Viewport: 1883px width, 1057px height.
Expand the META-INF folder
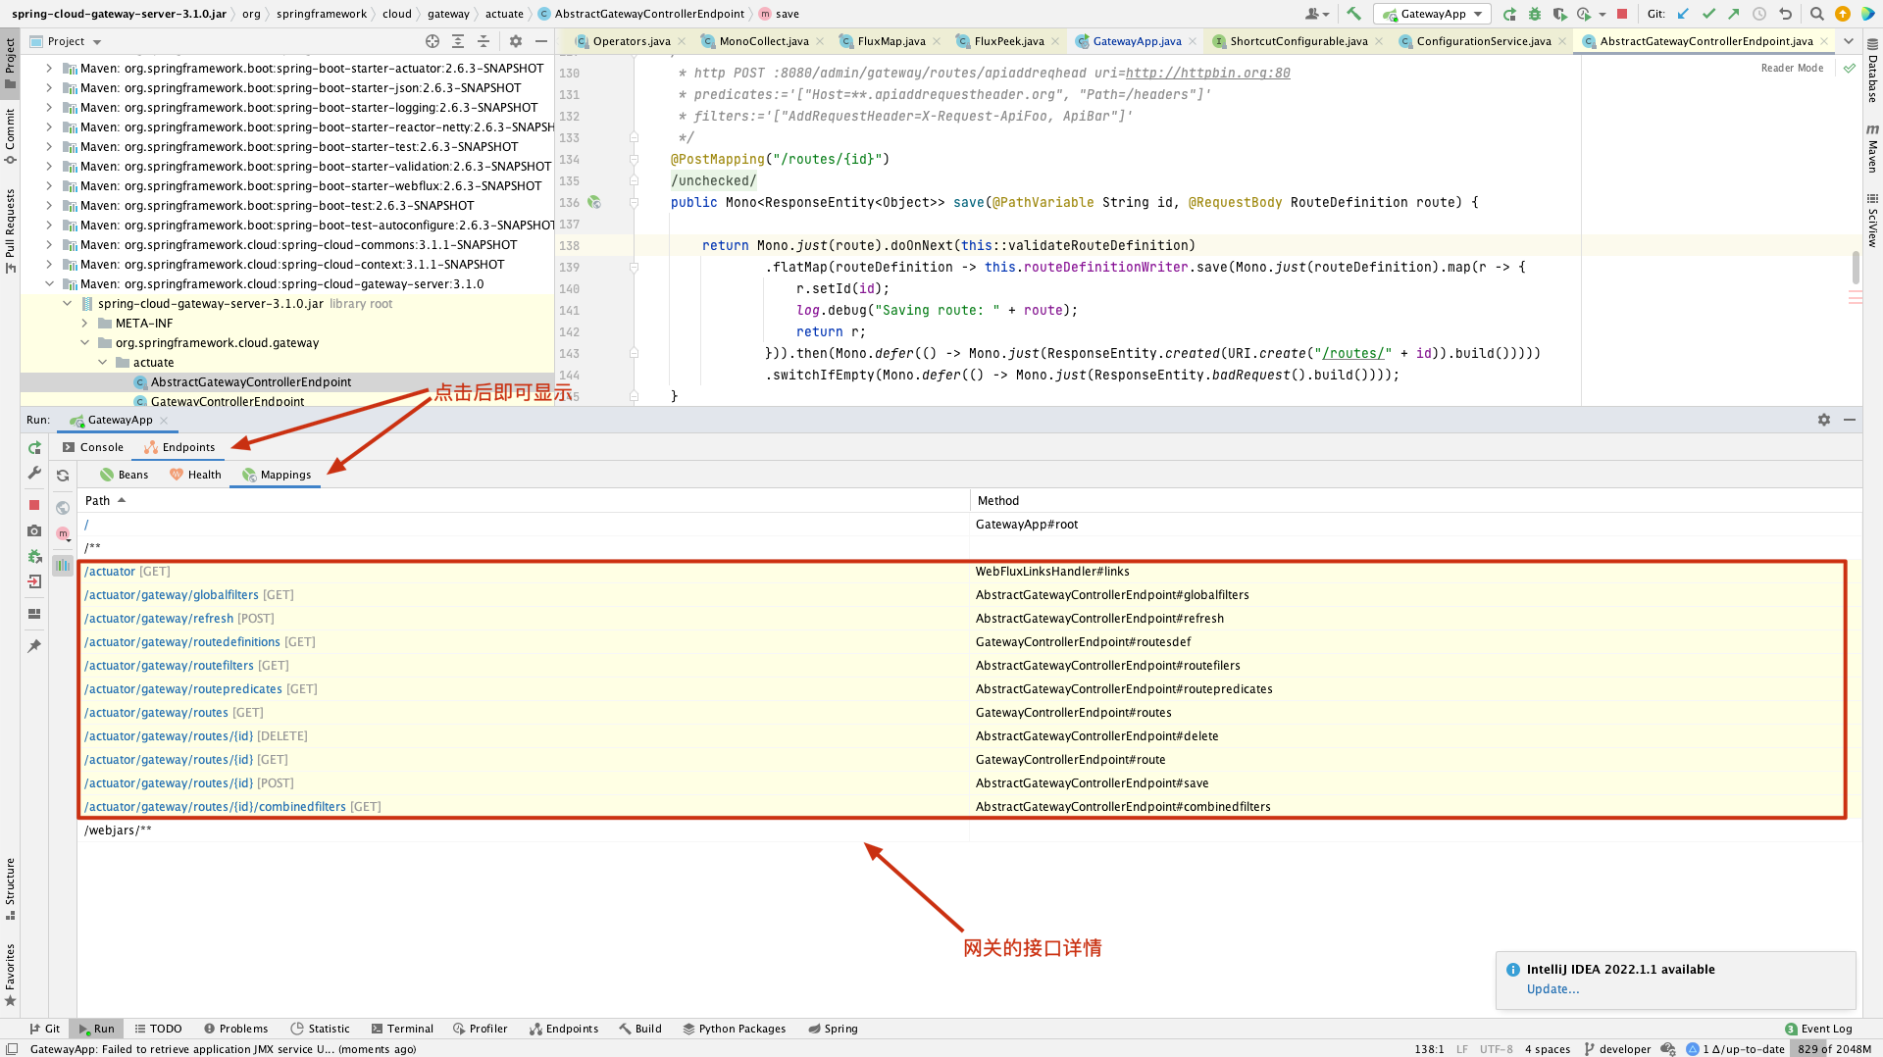coord(84,324)
